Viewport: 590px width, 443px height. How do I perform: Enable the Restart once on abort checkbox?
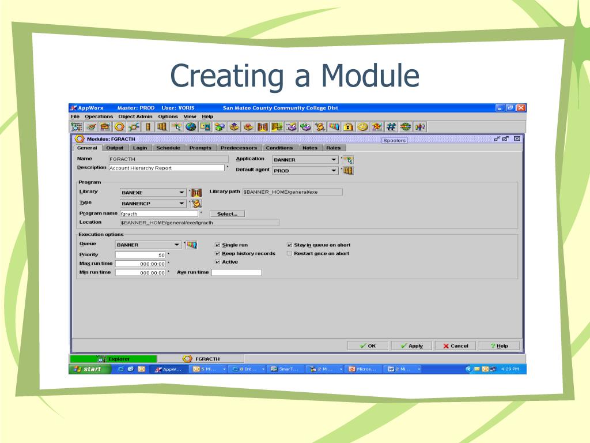click(289, 254)
